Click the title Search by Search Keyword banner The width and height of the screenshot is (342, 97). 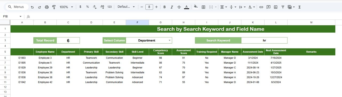173,29
